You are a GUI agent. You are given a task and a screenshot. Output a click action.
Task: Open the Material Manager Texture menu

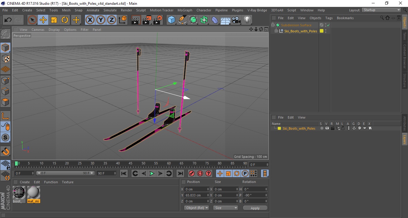click(67, 182)
